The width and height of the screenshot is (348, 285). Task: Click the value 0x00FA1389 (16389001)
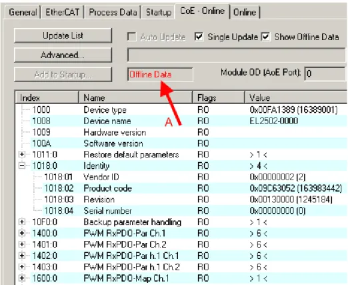(294, 109)
